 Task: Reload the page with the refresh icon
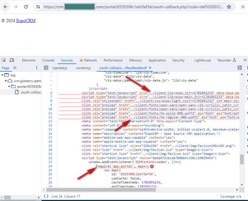pos(26,7)
